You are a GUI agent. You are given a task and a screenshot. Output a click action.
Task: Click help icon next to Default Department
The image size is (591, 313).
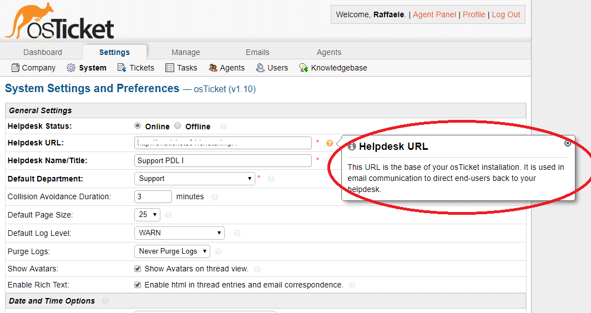point(271,179)
